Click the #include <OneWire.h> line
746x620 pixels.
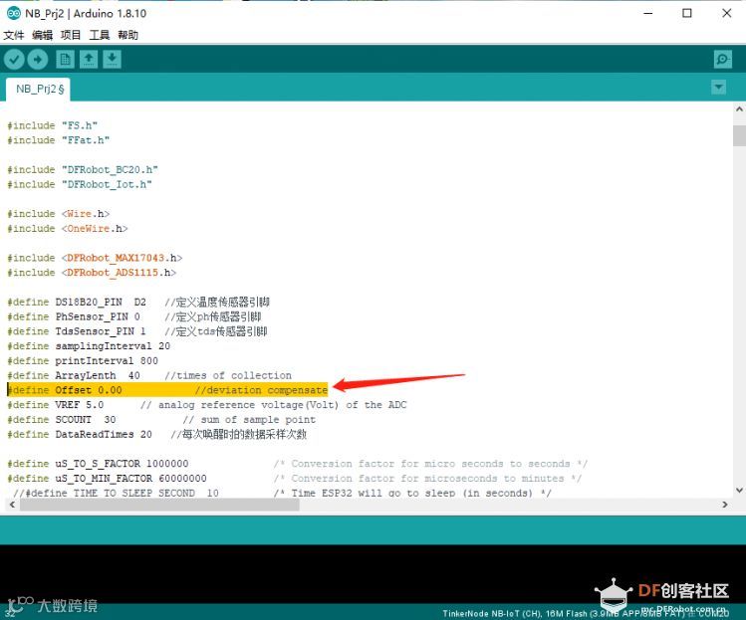[x=68, y=229]
